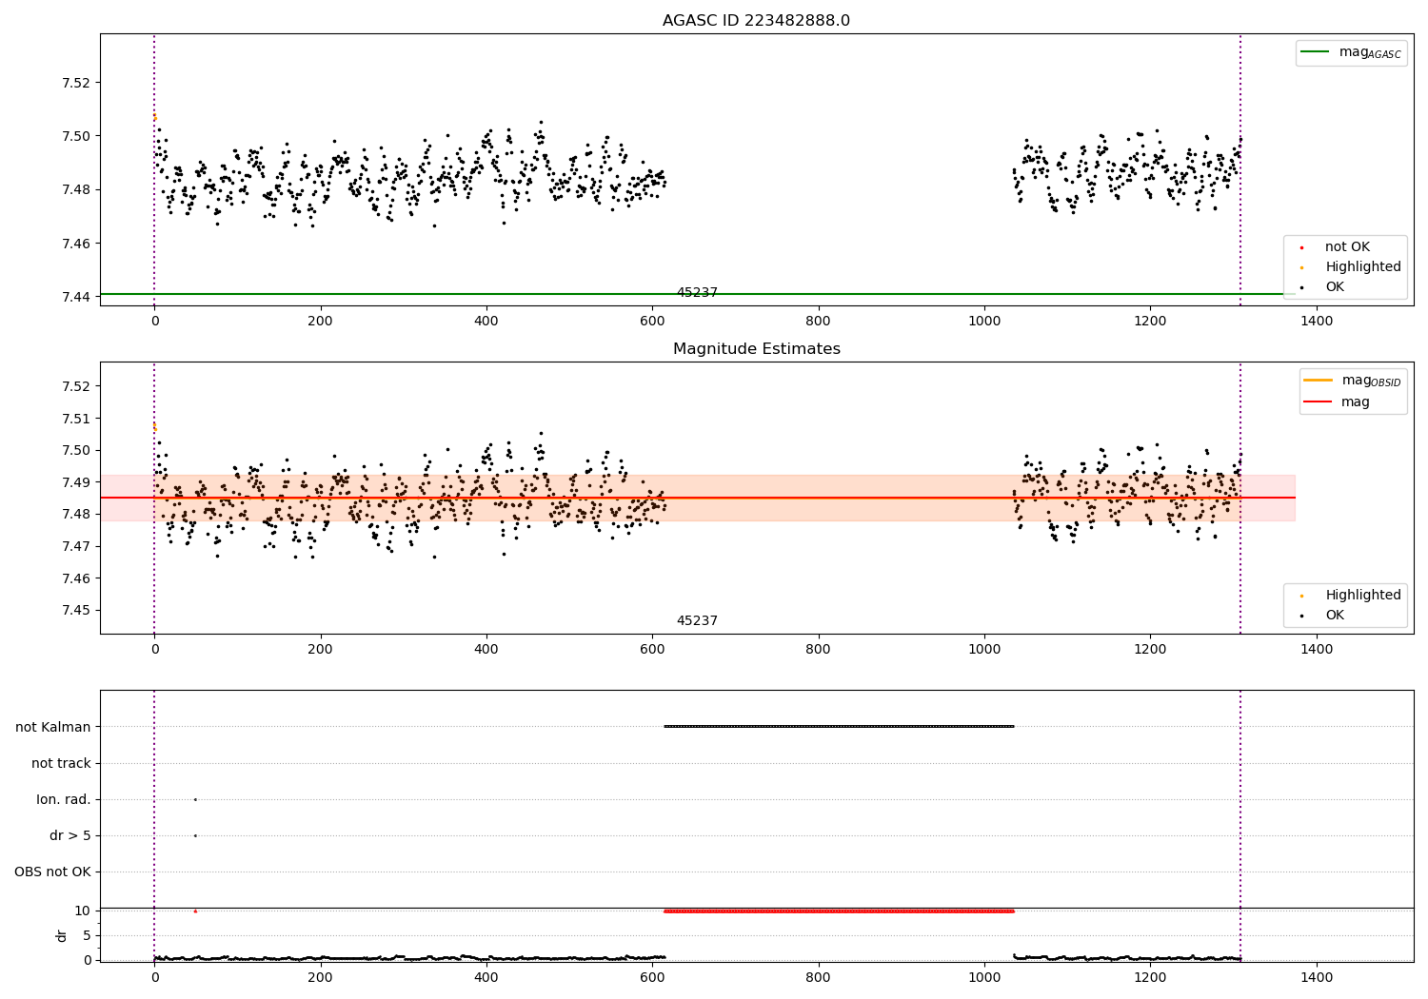Screen dimensions: 1428x999
Task: Click the 'OBS not OK' axis label
Action: [52, 872]
